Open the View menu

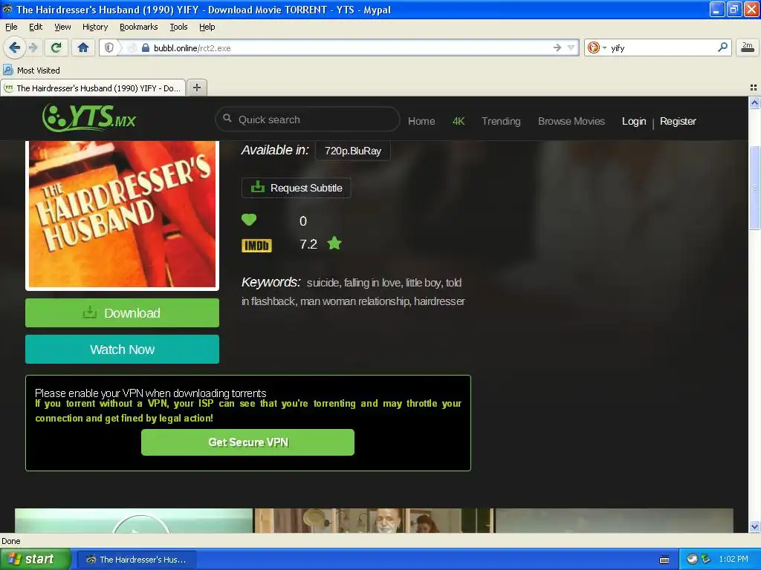pos(62,27)
